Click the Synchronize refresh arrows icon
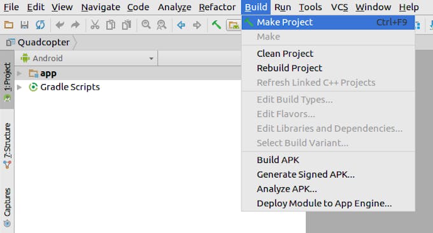Viewport: 433px width, 233px height. [40, 25]
